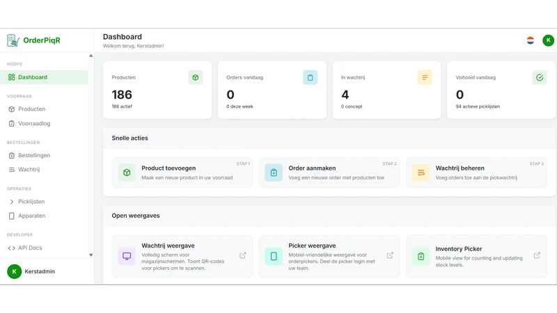Click the yellow list icon in the In wachtrij card
Screen dimensions: 557x313
click(425, 77)
